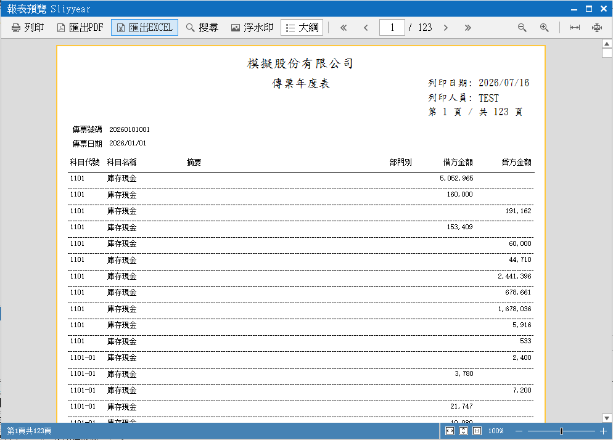Click the print date 2026/07/16

point(503,83)
